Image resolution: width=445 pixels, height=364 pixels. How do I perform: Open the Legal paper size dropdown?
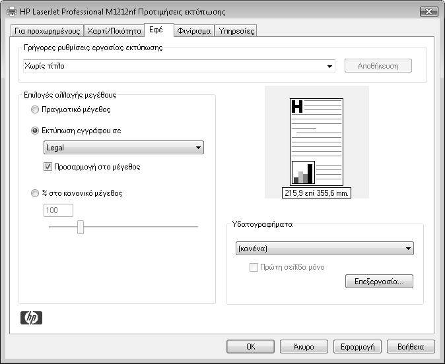click(123, 148)
